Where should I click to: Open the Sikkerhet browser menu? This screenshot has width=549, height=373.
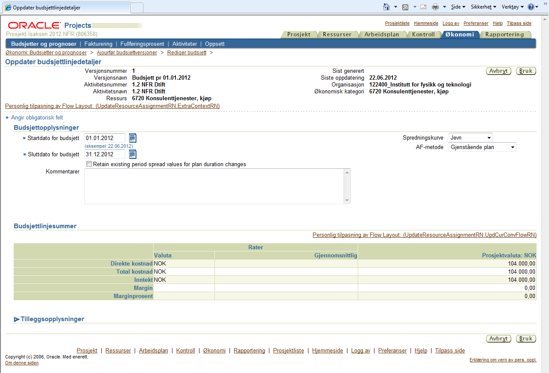pos(483,7)
